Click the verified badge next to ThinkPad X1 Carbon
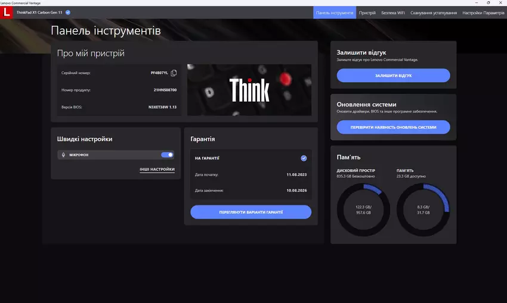Screen dimensions: 507x303 68,13
